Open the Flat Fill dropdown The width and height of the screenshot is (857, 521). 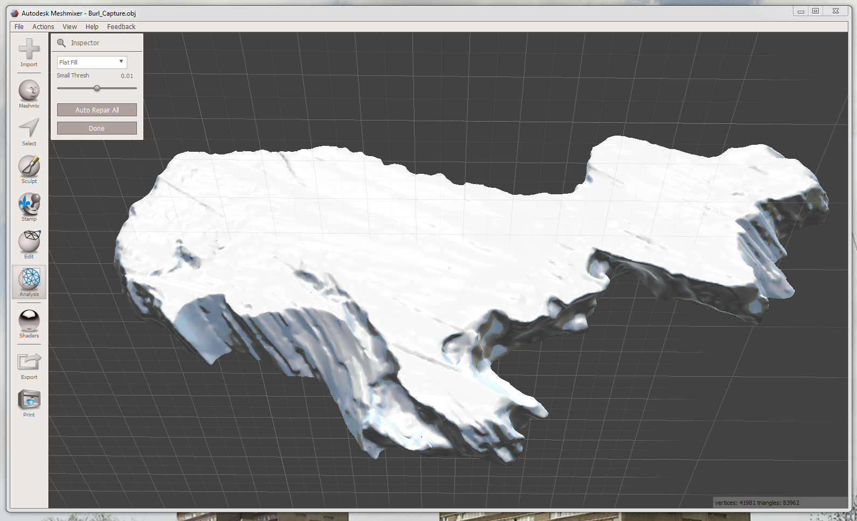click(x=92, y=62)
